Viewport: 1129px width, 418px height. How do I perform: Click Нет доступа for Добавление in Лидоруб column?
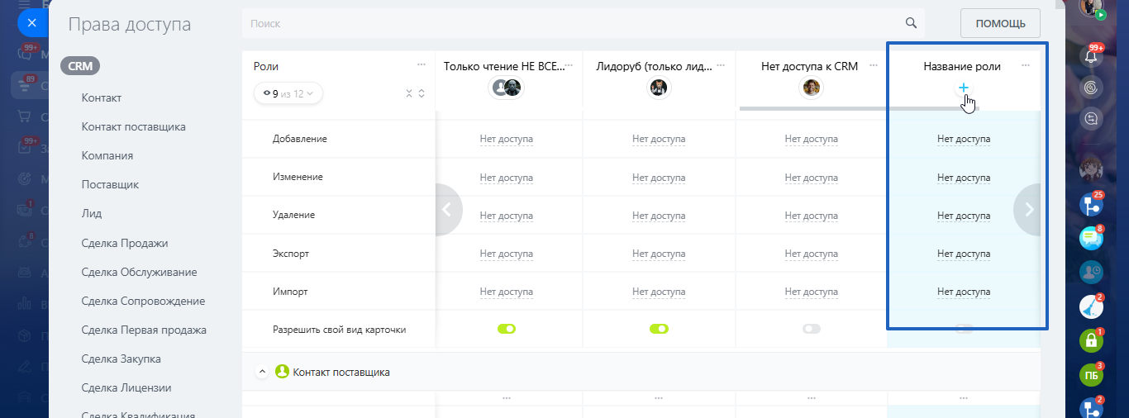[659, 139]
